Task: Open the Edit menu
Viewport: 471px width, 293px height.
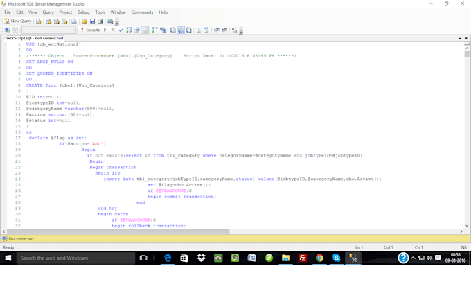Action: pos(19,12)
